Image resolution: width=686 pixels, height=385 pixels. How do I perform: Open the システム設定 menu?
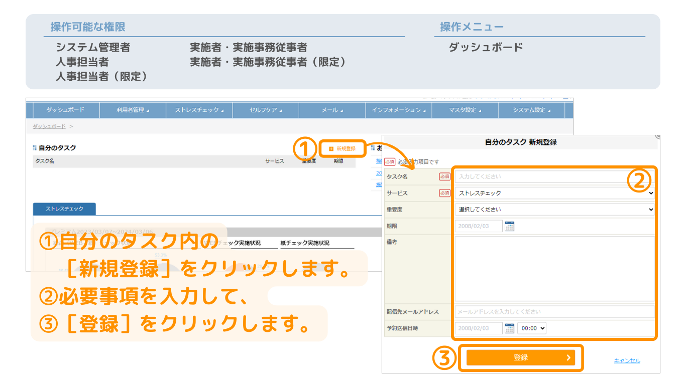coord(531,110)
